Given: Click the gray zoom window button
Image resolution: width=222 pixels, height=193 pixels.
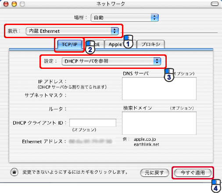Looking at the screenshot, I should 22,4.
